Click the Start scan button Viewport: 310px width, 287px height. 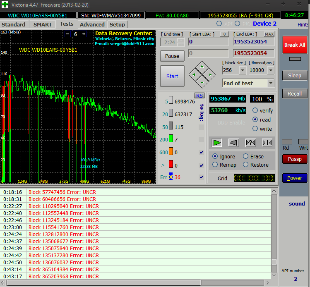[172, 76]
